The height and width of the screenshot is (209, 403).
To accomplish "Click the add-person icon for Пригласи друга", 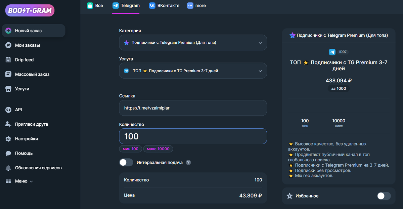I will click(9, 124).
